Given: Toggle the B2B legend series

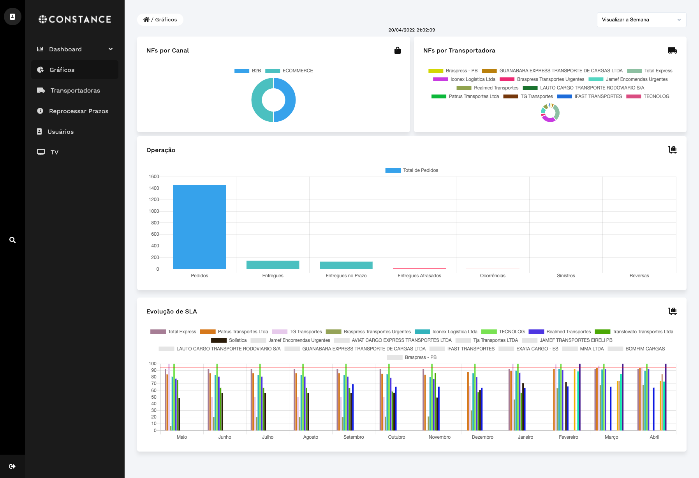Looking at the screenshot, I should pos(248,71).
